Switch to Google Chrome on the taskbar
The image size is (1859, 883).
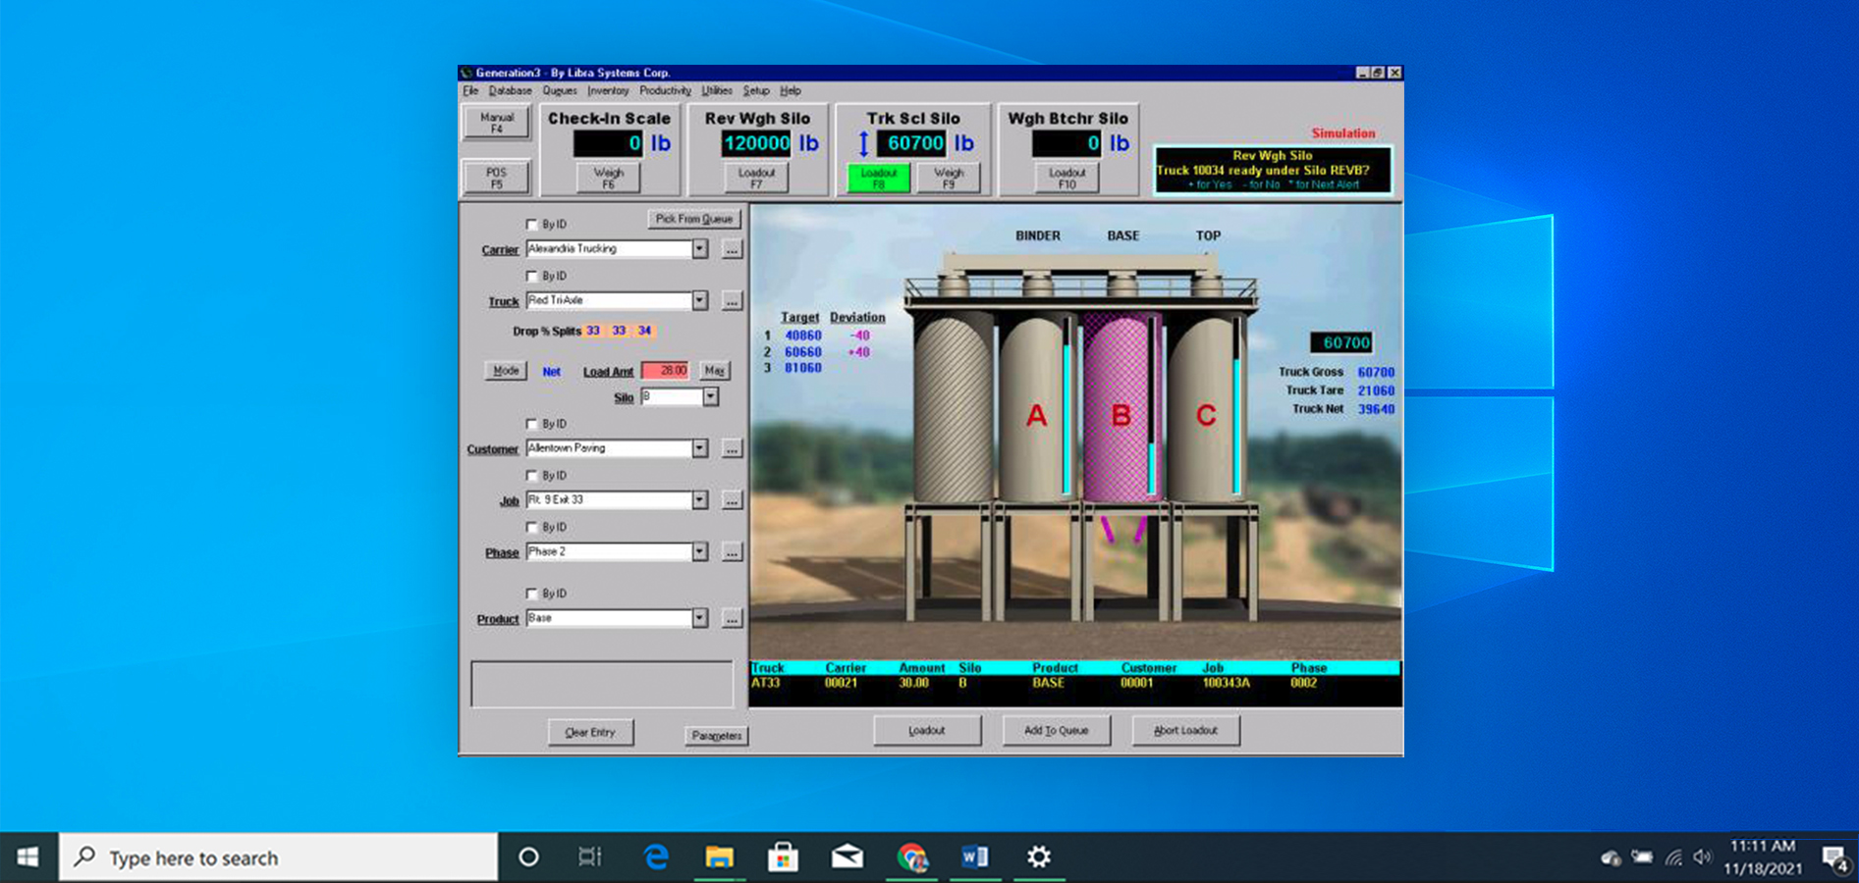click(x=912, y=857)
